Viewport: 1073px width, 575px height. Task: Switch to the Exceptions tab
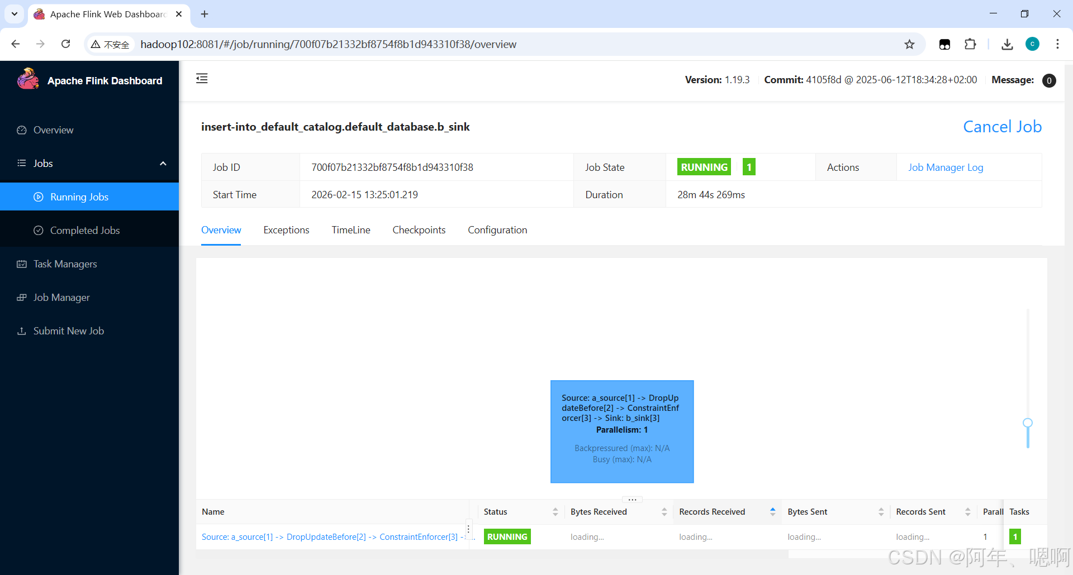tap(286, 230)
